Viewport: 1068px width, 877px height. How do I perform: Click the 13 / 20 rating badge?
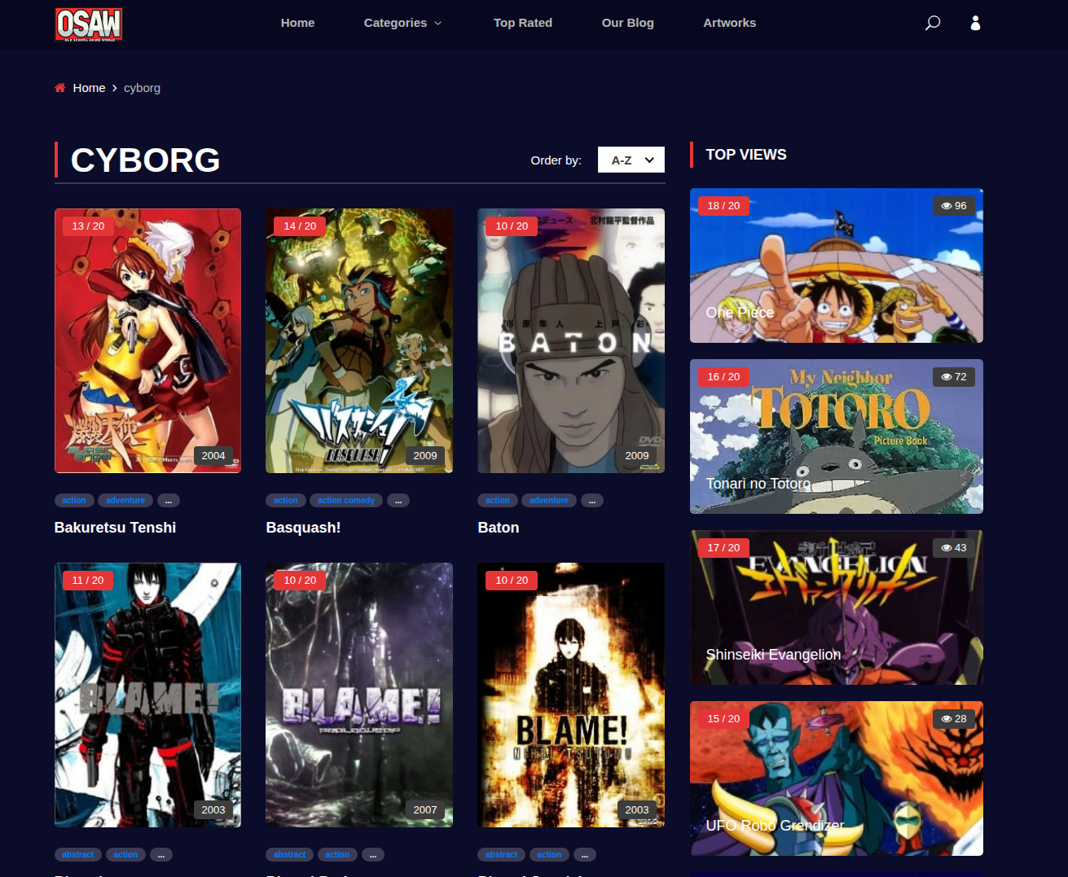pos(88,226)
